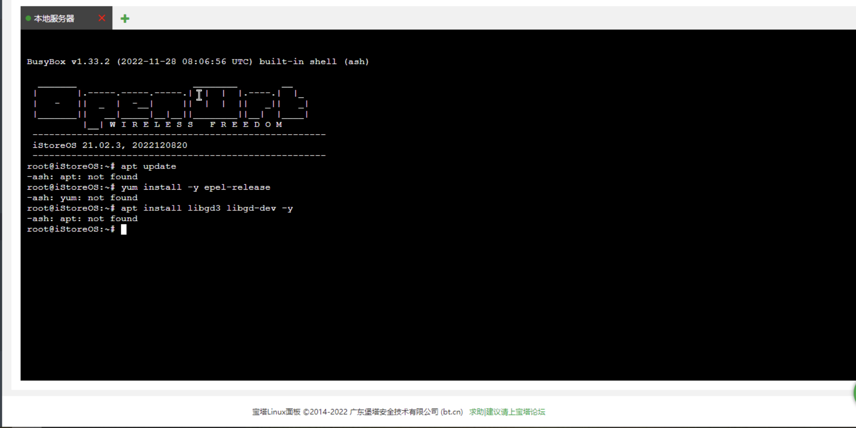Click the 'yum install -y epel-release' command
The height and width of the screenshot is (428, 856).
pos(195,187)
